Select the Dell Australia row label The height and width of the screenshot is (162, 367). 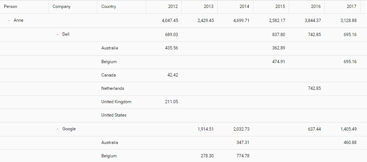click(110, 48)
